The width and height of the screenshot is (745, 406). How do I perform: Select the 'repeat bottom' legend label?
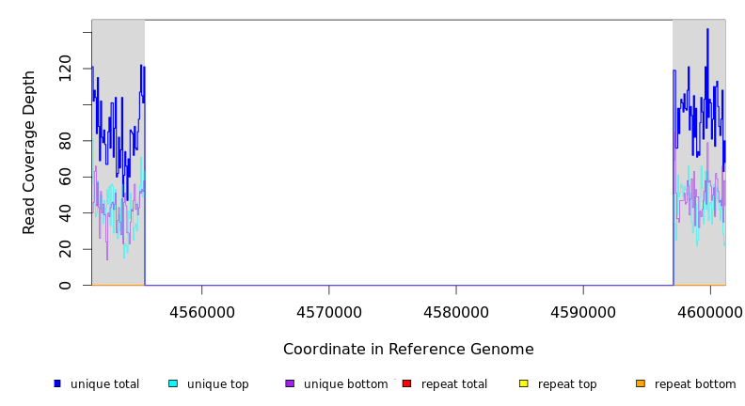coord(695,384)
